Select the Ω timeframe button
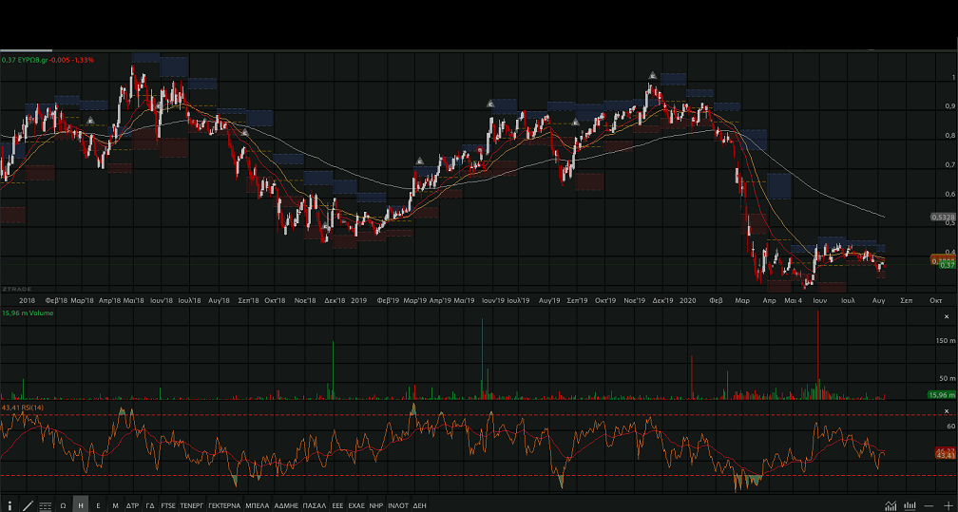 pyautogui.click(x=63, y=505)
